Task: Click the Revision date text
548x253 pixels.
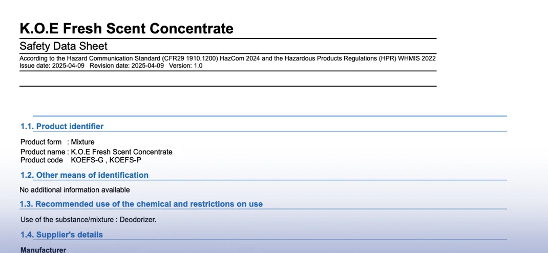Action: tap(127, 66)
